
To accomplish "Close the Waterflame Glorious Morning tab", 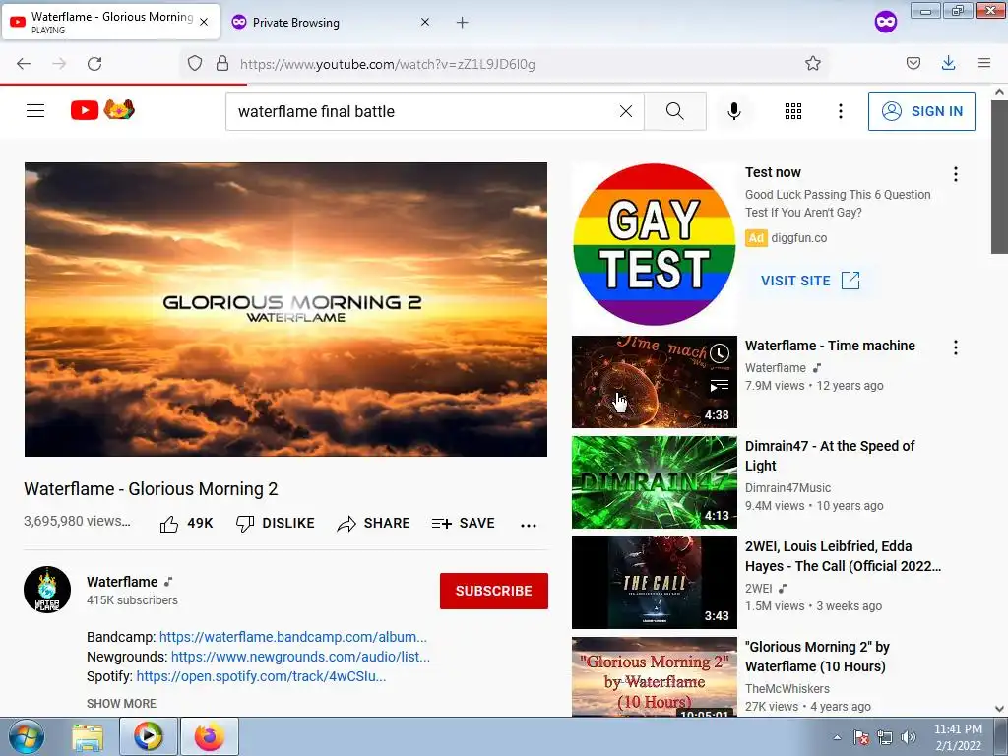I will 204,22.
